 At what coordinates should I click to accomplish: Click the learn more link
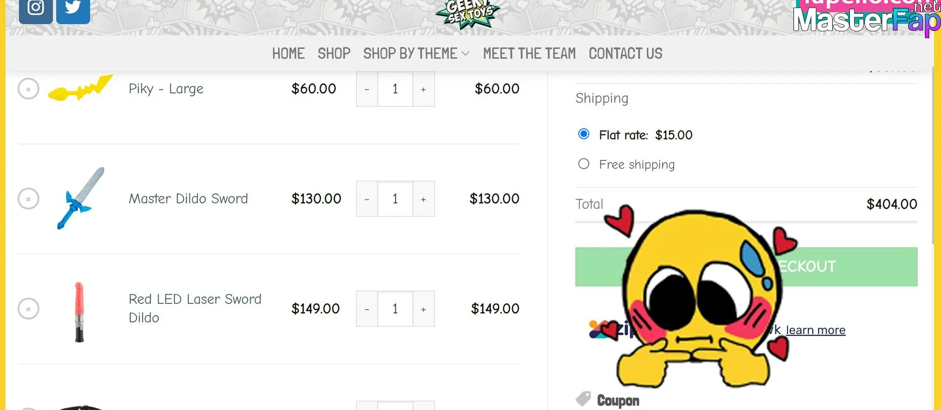[x=816, y=330]
